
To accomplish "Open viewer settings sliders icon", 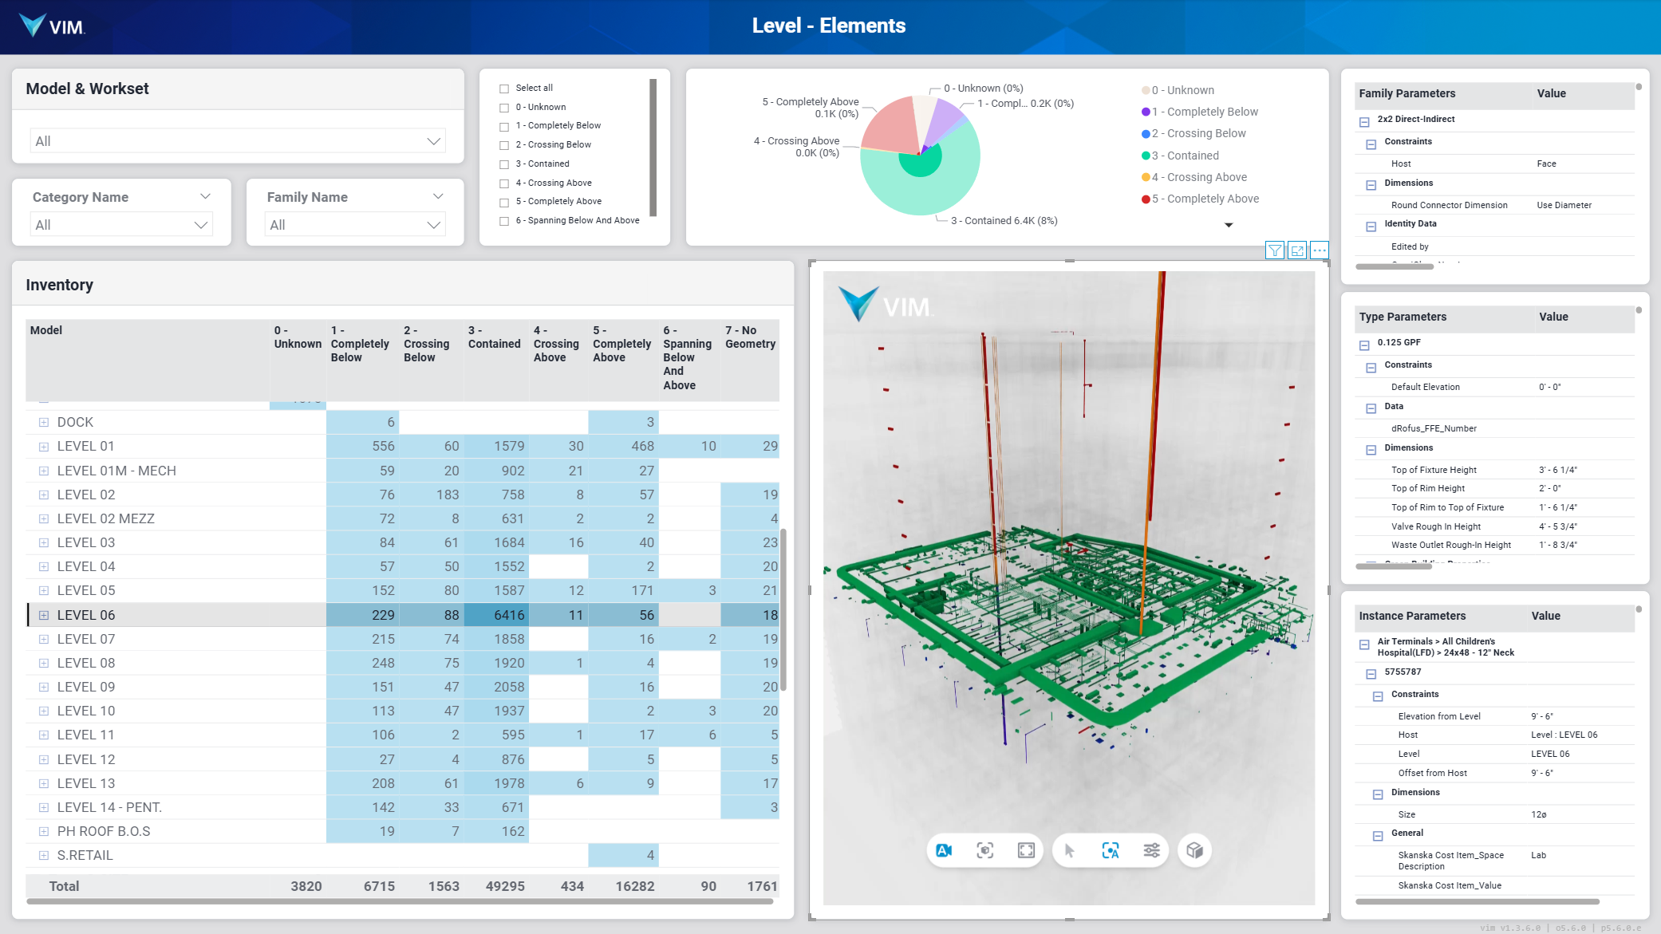I will 1151,850.
